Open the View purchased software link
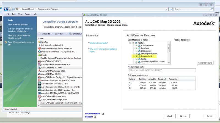Image resolution: width=220 pixels, height=123 pixels. 19,37
